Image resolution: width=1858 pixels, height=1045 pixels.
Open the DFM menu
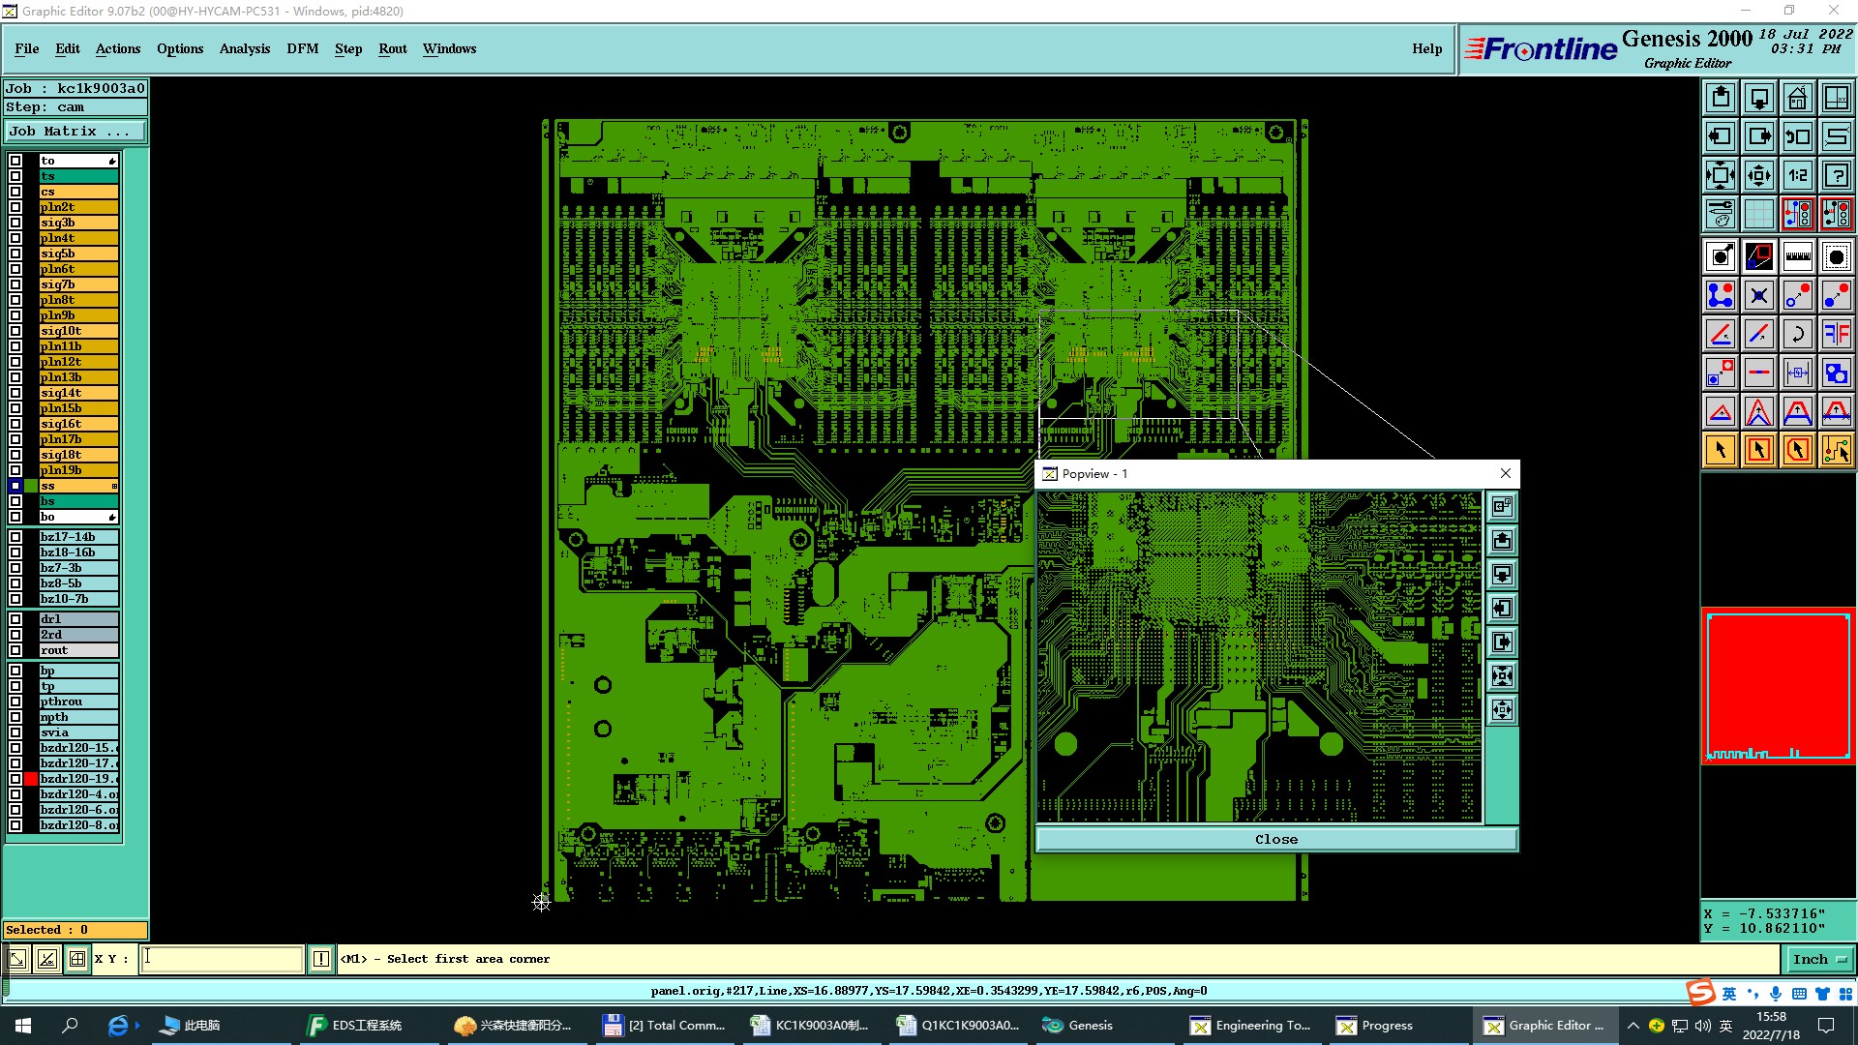[x=302, y=48]
